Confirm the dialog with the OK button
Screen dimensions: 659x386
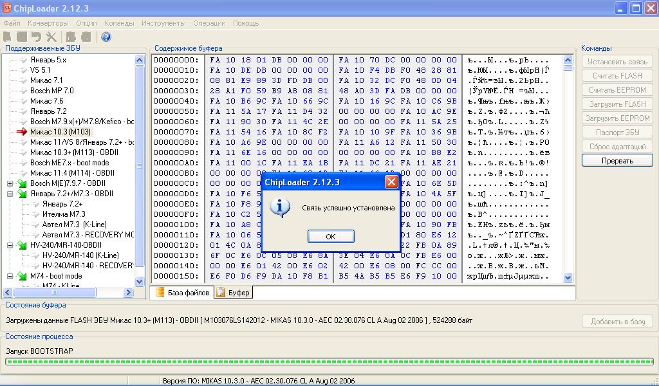click(331, 237)
